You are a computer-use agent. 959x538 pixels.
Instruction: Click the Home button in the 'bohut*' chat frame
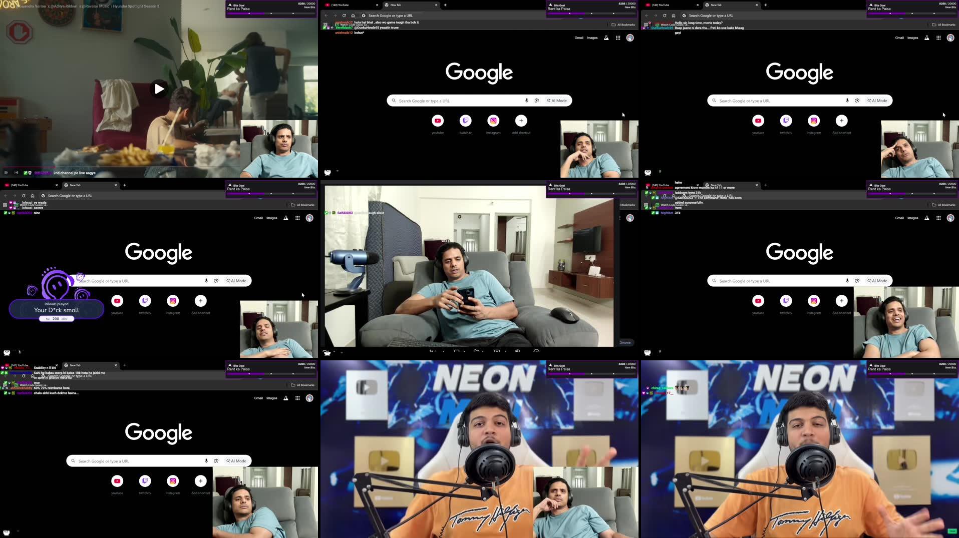pos(353,16)
